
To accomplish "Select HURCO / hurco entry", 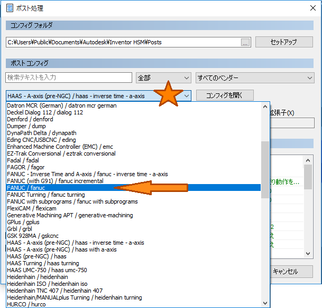I will (133, 304).
